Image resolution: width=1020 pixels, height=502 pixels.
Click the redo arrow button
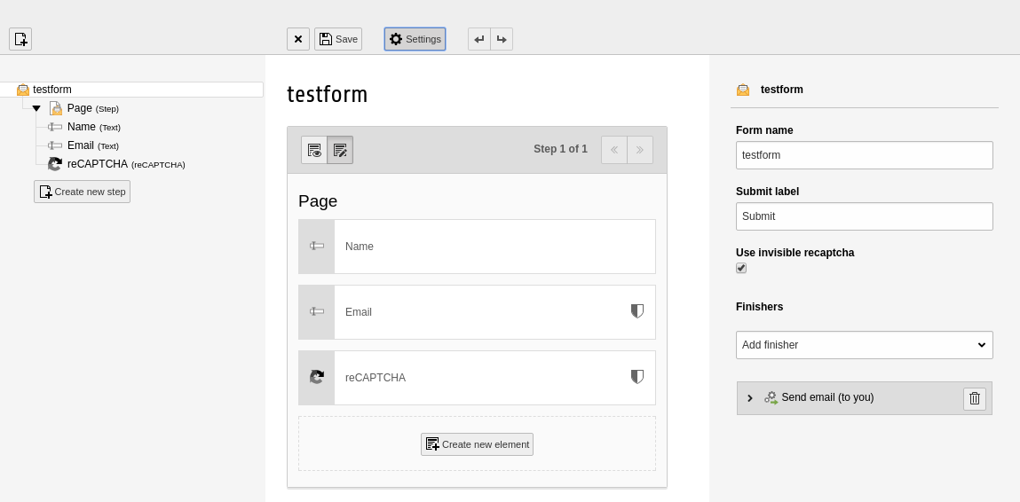click(x=502, y=39)
